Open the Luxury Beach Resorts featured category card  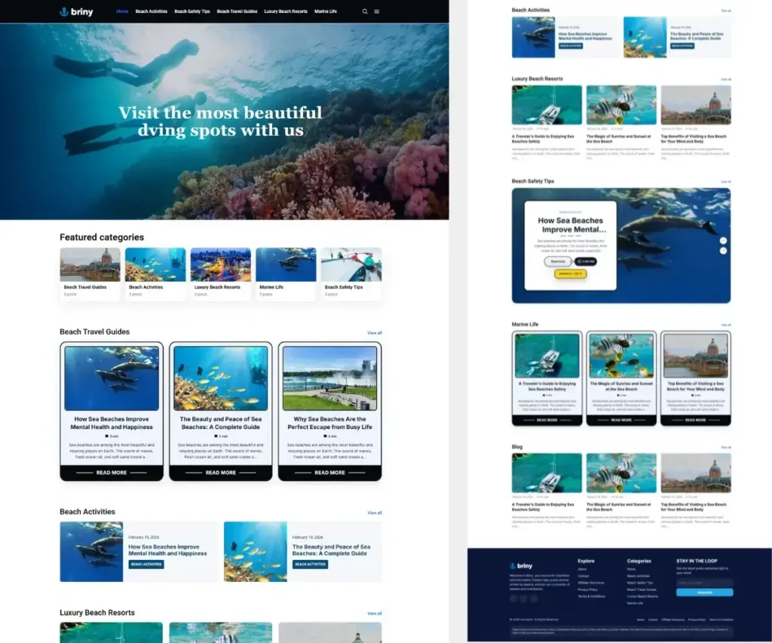[220, 274]
